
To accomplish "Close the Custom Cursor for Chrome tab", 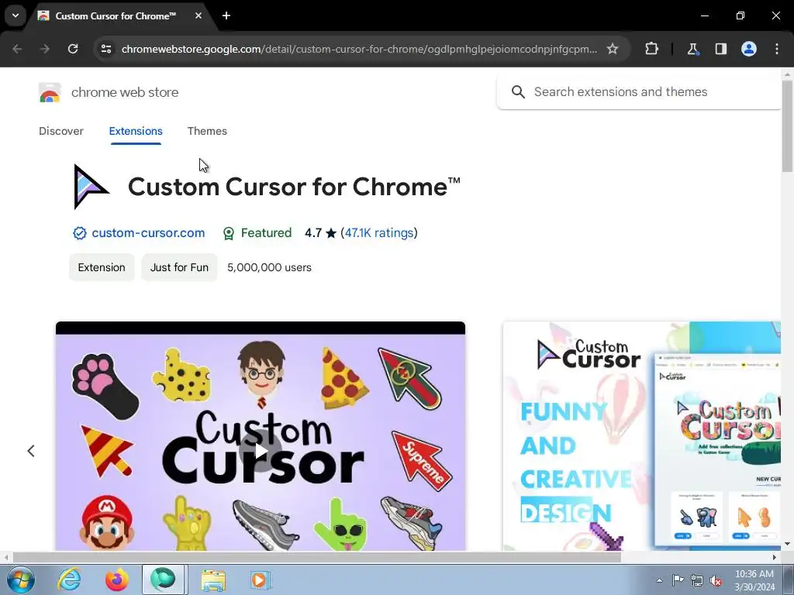I will tap(198, 15).
